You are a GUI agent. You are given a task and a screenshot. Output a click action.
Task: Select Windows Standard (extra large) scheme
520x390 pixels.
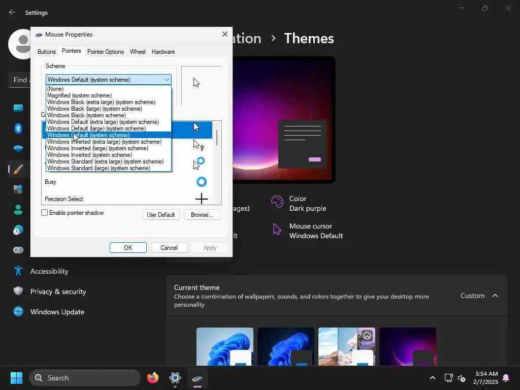click(109, 161)
